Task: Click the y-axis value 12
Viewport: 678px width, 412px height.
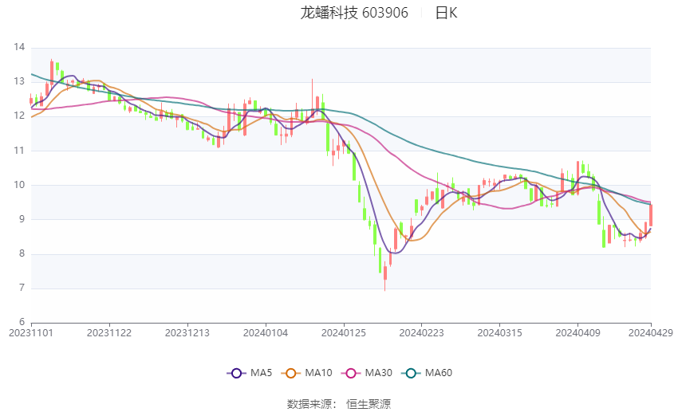Action: coord(19,116)
